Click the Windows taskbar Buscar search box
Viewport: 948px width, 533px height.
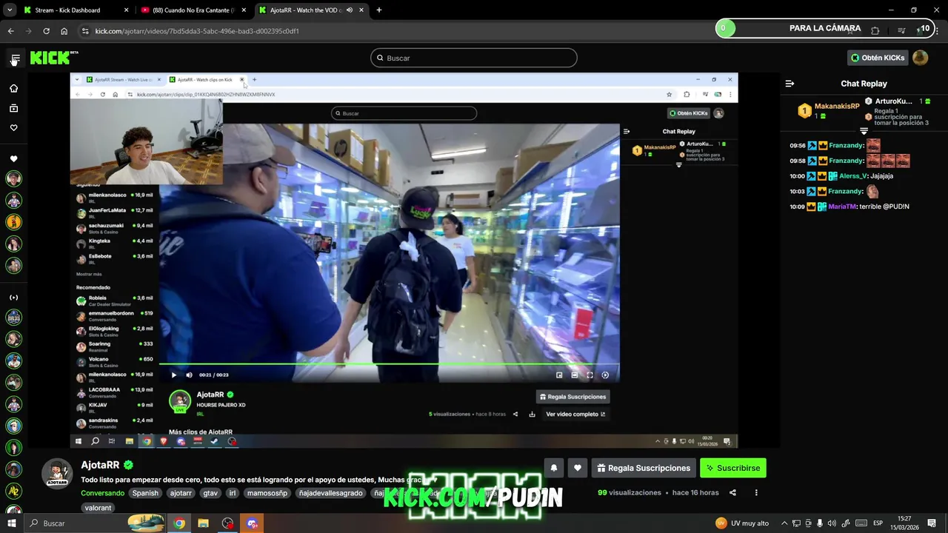(x=95, y=523)
